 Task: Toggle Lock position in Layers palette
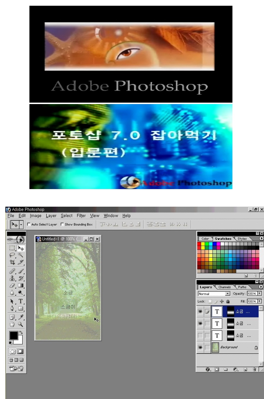[x=222, y=301]
